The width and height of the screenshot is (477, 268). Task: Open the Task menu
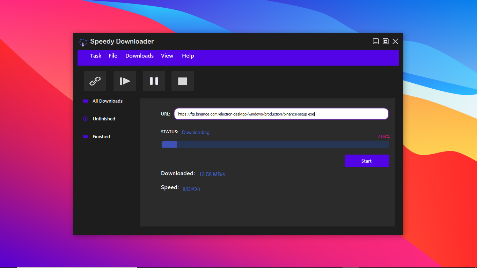(x=96, y=56)
